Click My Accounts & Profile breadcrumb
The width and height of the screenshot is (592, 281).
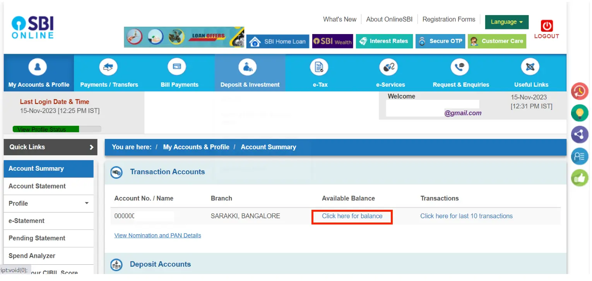[x=196, y=147]
